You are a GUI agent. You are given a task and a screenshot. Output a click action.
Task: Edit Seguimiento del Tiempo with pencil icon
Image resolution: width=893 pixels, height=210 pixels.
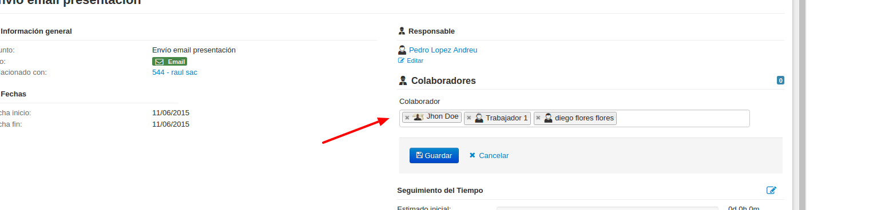coord(771,191)
